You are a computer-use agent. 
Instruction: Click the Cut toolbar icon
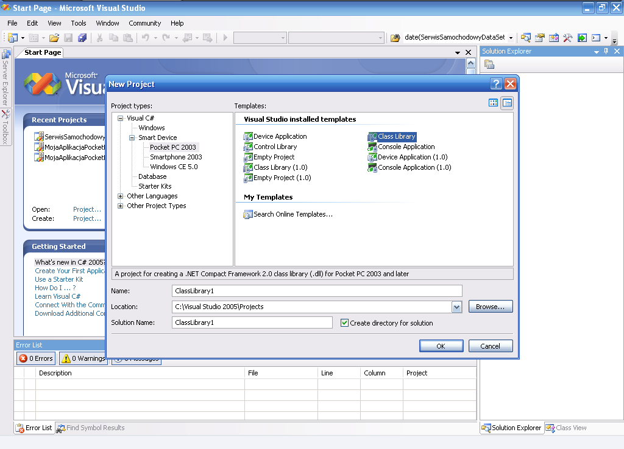point(99,38)
